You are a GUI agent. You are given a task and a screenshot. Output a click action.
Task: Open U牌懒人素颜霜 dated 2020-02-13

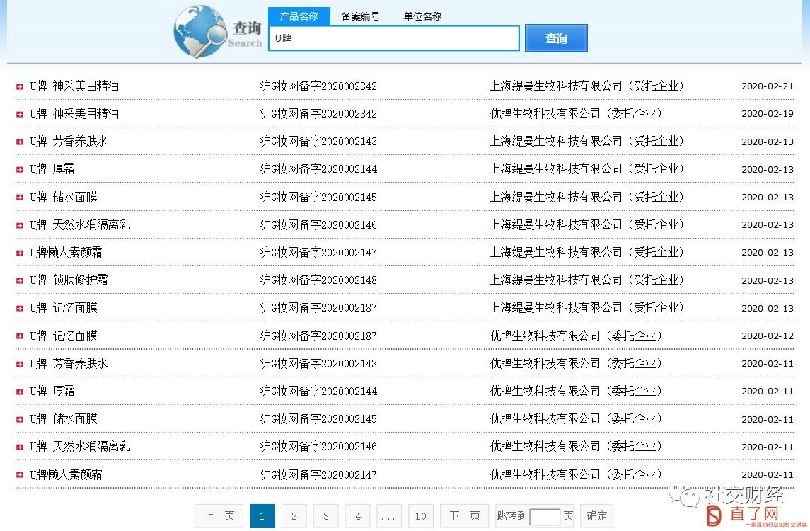(x=66, y=252)
